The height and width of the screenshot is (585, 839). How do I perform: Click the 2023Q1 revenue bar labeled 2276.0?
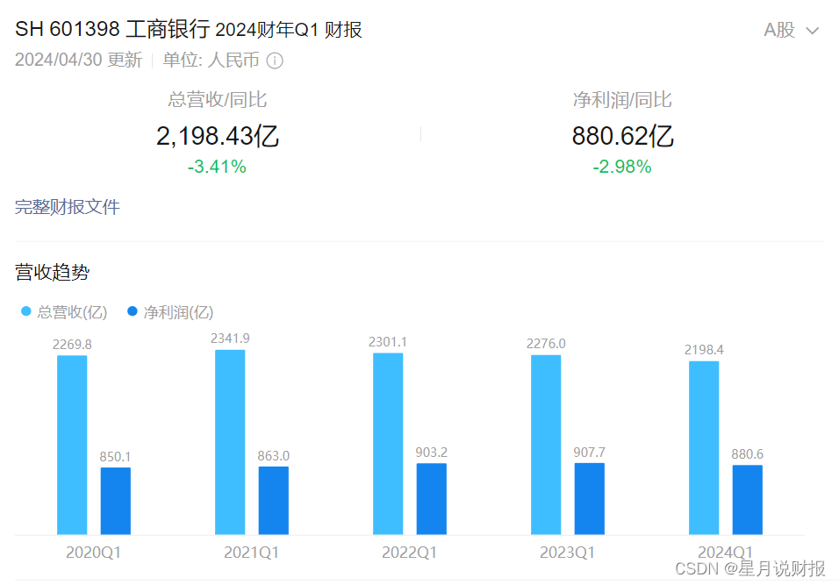pos(546,445)
